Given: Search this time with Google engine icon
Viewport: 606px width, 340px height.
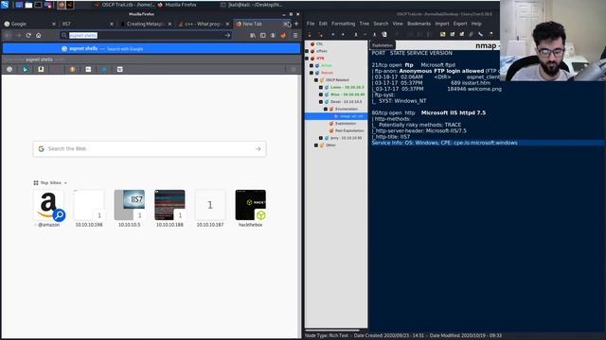Looking at the screenshot, I should (9, 69).
